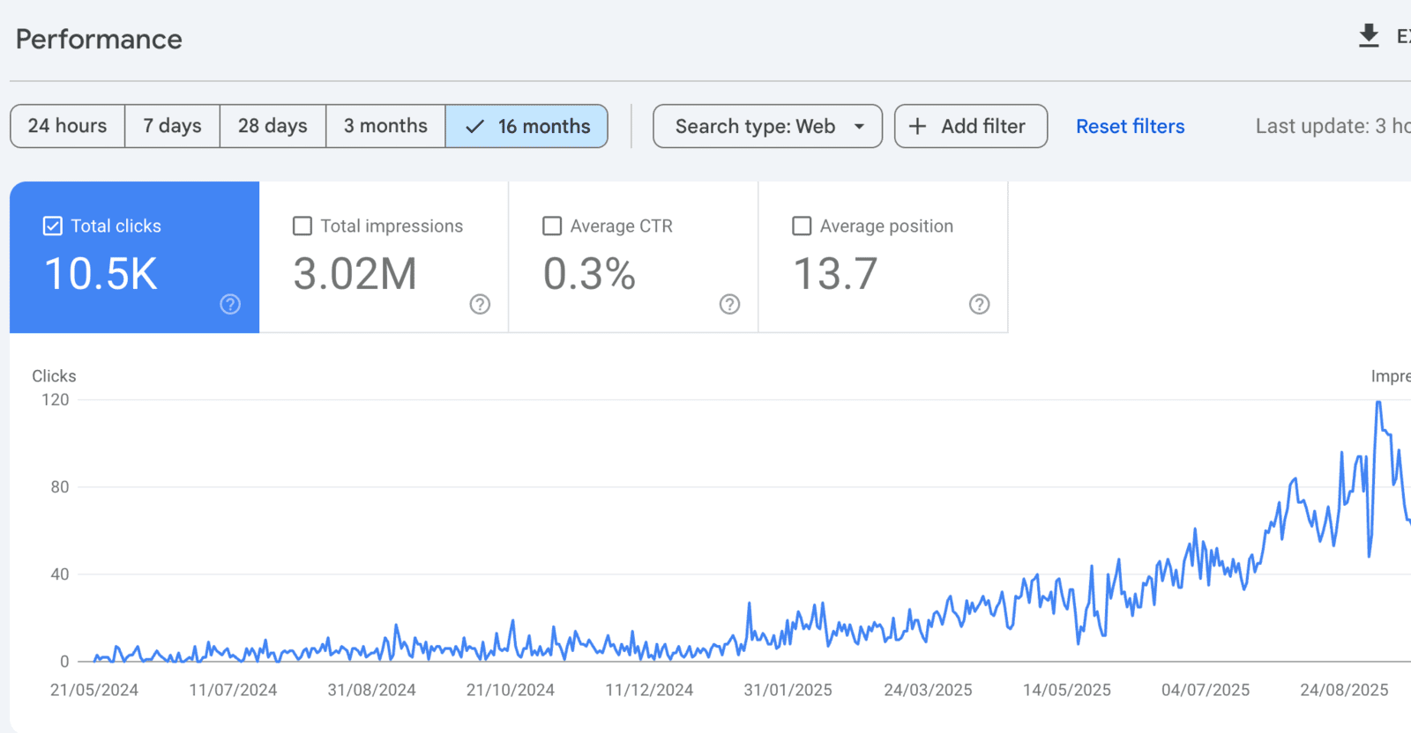Select the 3 months date range
This screenshot has height=733, width=1411.
[385, 126]
